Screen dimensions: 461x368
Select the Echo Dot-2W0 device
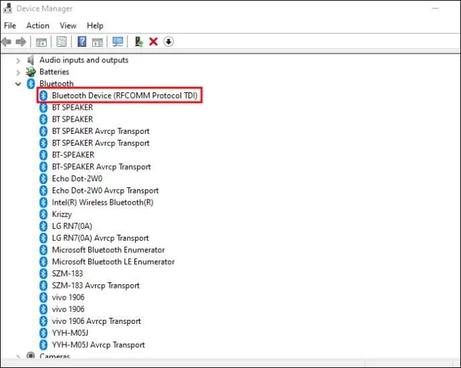[x=77, y=179]
